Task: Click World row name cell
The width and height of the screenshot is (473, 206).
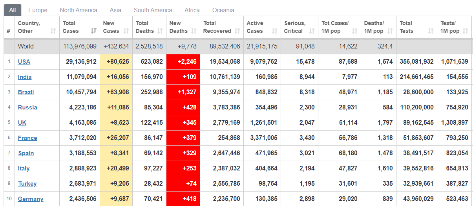Action: tap(37, 47)
